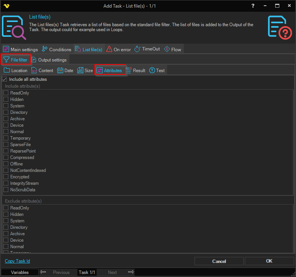Image resolution: width=296 pixels, height=277 pixels.
Task: Open the Result tab
Action: pyautogui.click(x=135, y=71)
